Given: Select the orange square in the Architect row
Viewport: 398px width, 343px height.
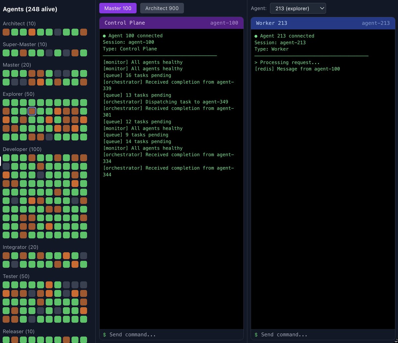Looking at the screenshot, I should tap(32, 32).
